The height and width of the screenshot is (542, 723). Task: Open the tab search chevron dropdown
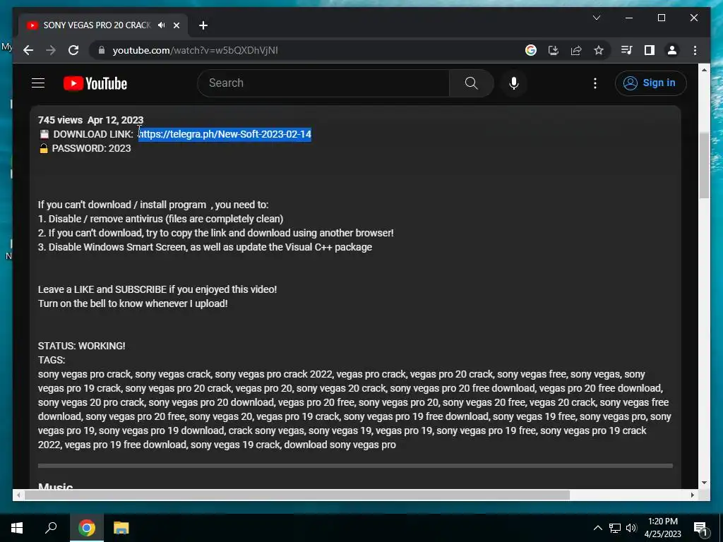pyautogui.click(x=596, y=18)
